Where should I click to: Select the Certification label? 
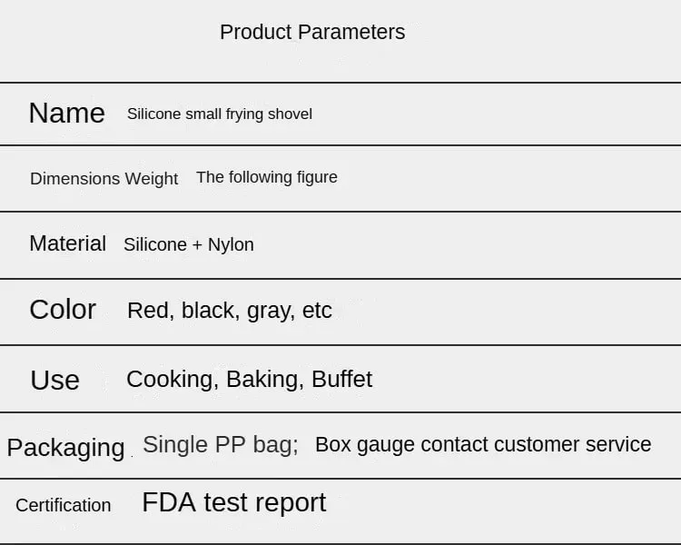pos(64,505)
